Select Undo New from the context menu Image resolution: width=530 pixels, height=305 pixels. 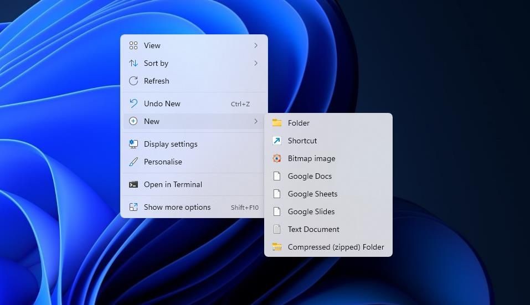pos(194,104)
